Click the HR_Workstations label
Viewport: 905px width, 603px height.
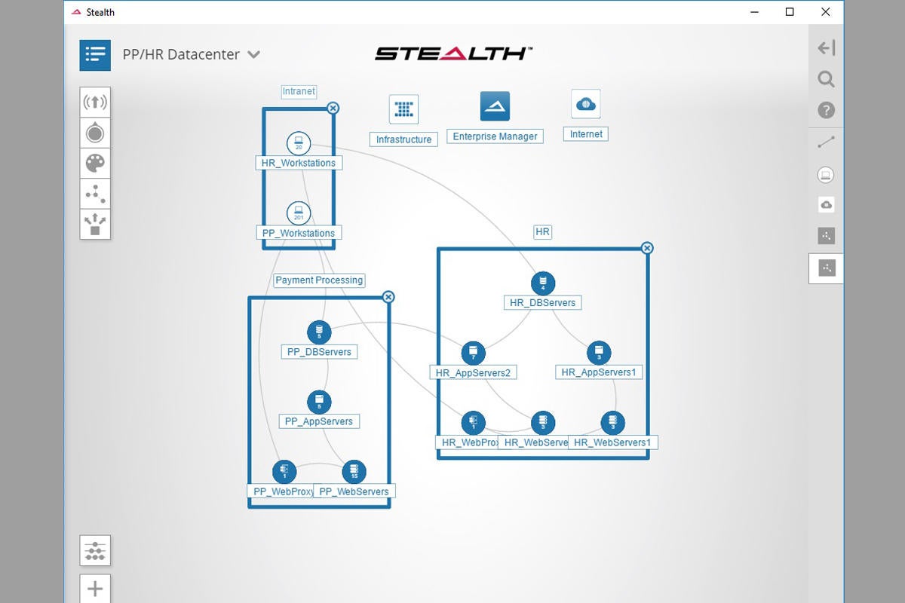[x=299, y=163]
